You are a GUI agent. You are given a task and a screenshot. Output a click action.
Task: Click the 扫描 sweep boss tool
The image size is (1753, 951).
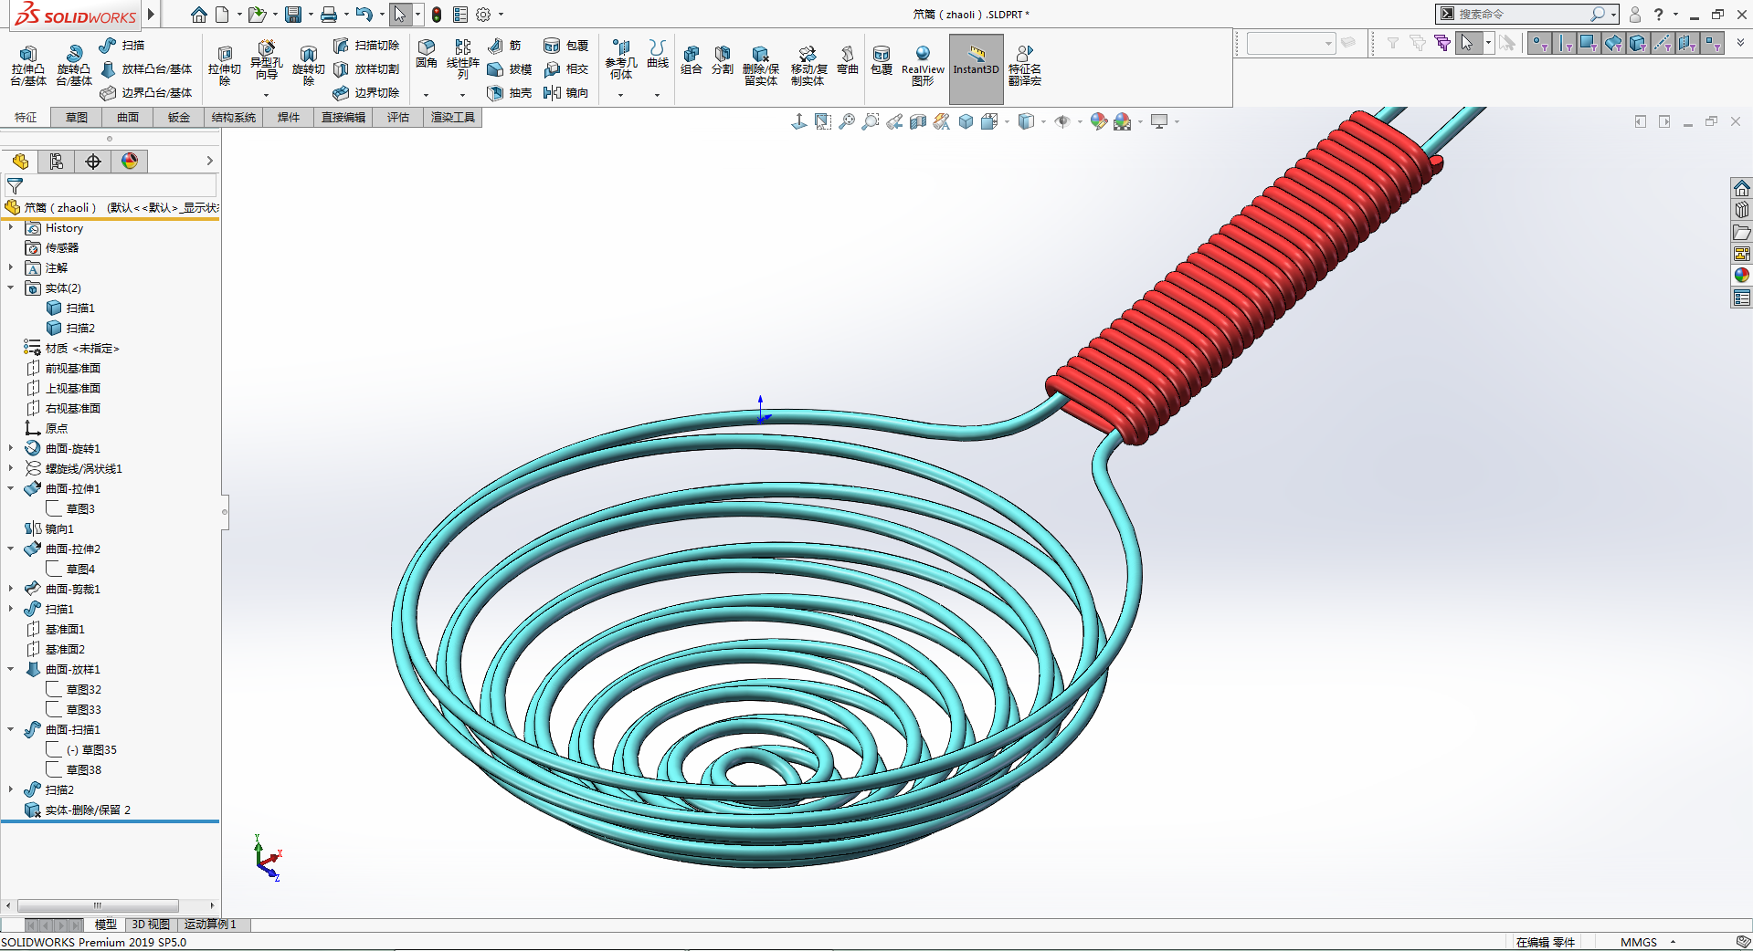[x=121, y=45]
